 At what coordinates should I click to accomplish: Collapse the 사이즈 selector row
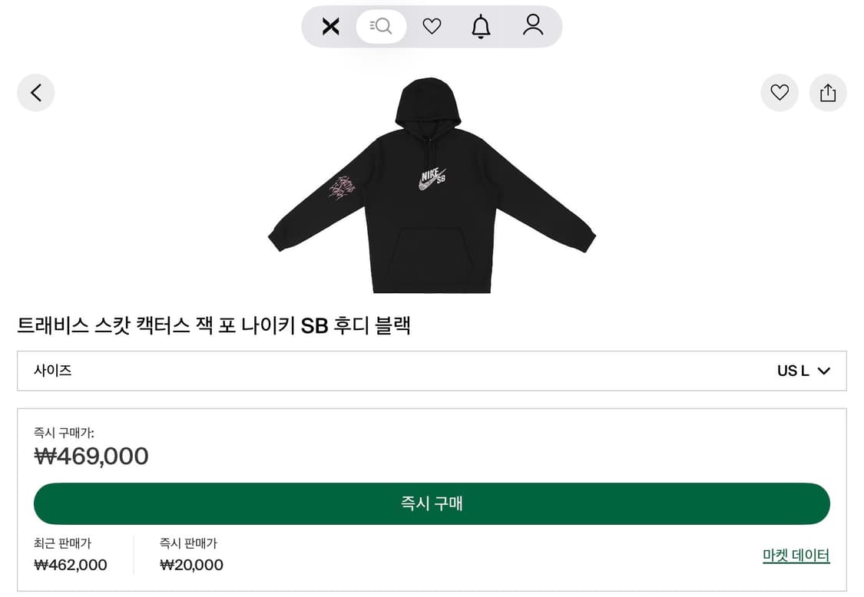pyautogui.click(x=431, y=371)
